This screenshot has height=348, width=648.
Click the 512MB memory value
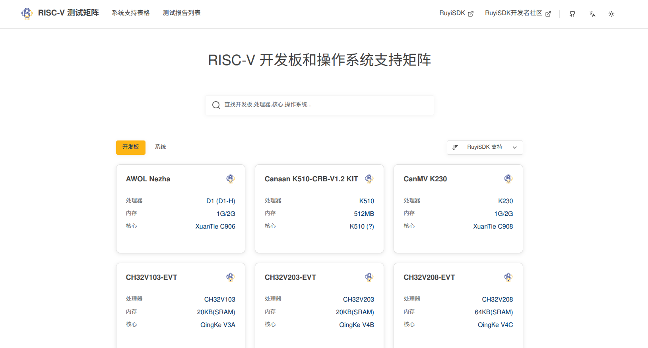click(364, 214)
